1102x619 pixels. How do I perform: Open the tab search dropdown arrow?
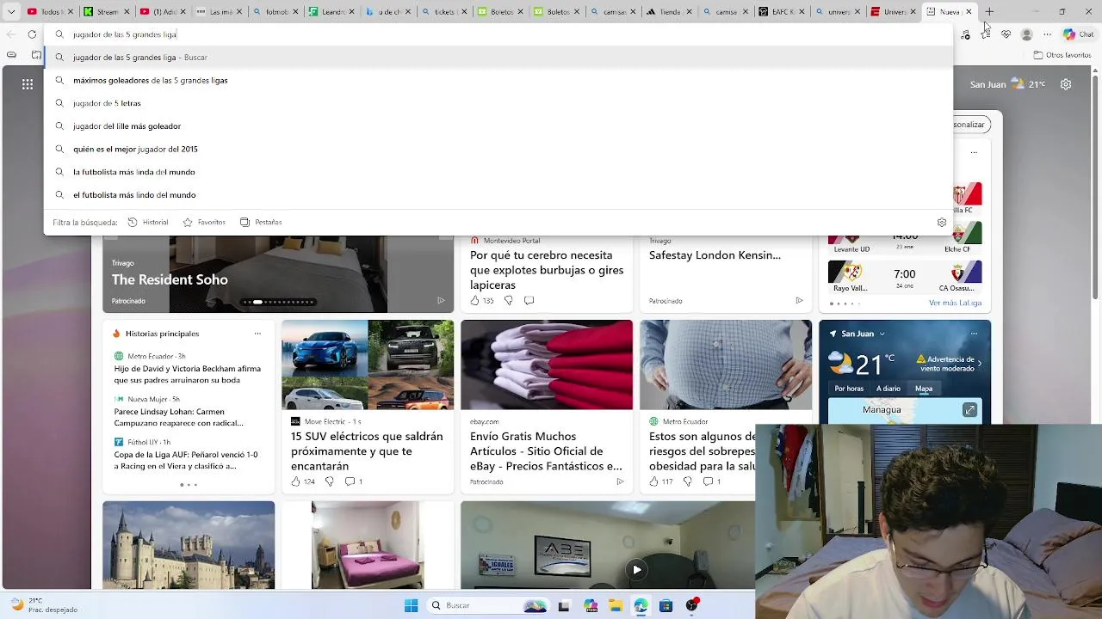(11, 11)
